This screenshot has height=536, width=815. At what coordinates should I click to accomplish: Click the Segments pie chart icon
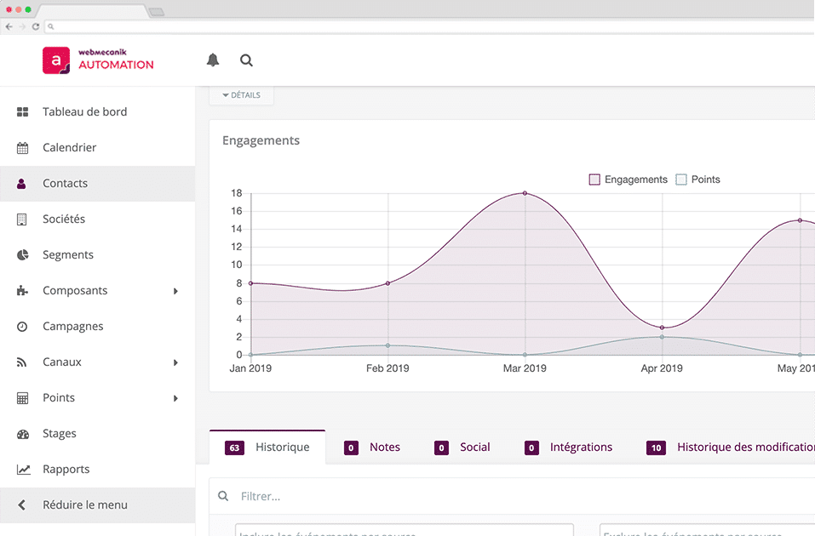click(23, 255)
